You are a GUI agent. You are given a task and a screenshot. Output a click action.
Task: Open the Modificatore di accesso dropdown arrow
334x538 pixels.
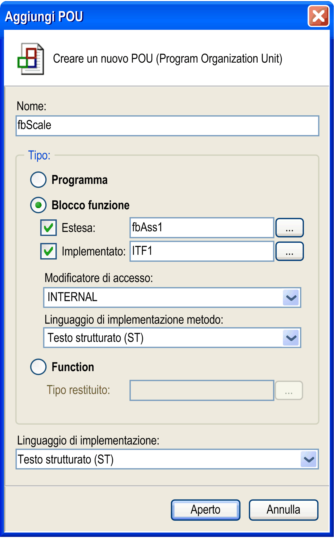(291, 297)
